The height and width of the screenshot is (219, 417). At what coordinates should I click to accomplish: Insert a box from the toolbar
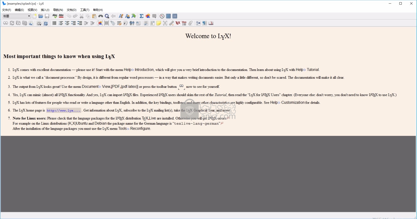click(165, 23)
